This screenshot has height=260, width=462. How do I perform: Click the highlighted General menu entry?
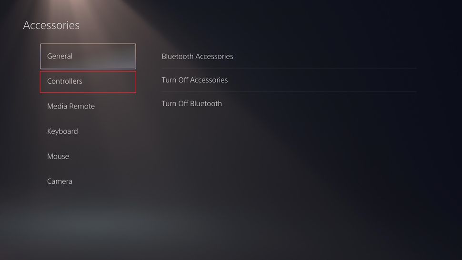88,56
